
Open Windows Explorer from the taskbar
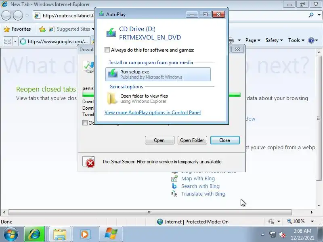(x=60, y=234)
